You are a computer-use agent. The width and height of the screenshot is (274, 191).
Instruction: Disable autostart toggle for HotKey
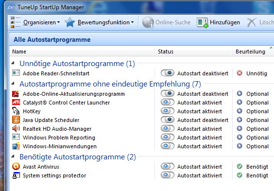168,111
